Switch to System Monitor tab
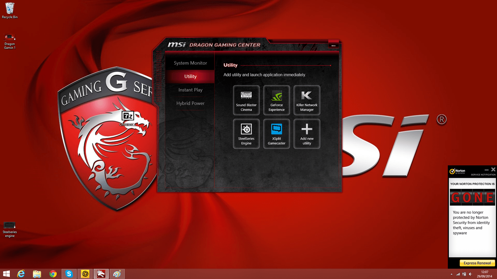 tap(190, 63)
